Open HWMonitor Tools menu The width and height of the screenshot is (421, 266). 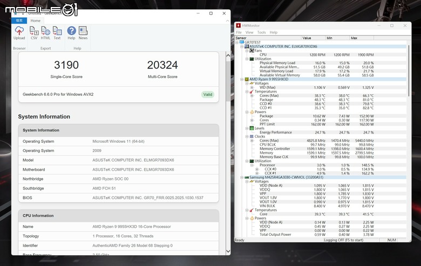[261, 32]
